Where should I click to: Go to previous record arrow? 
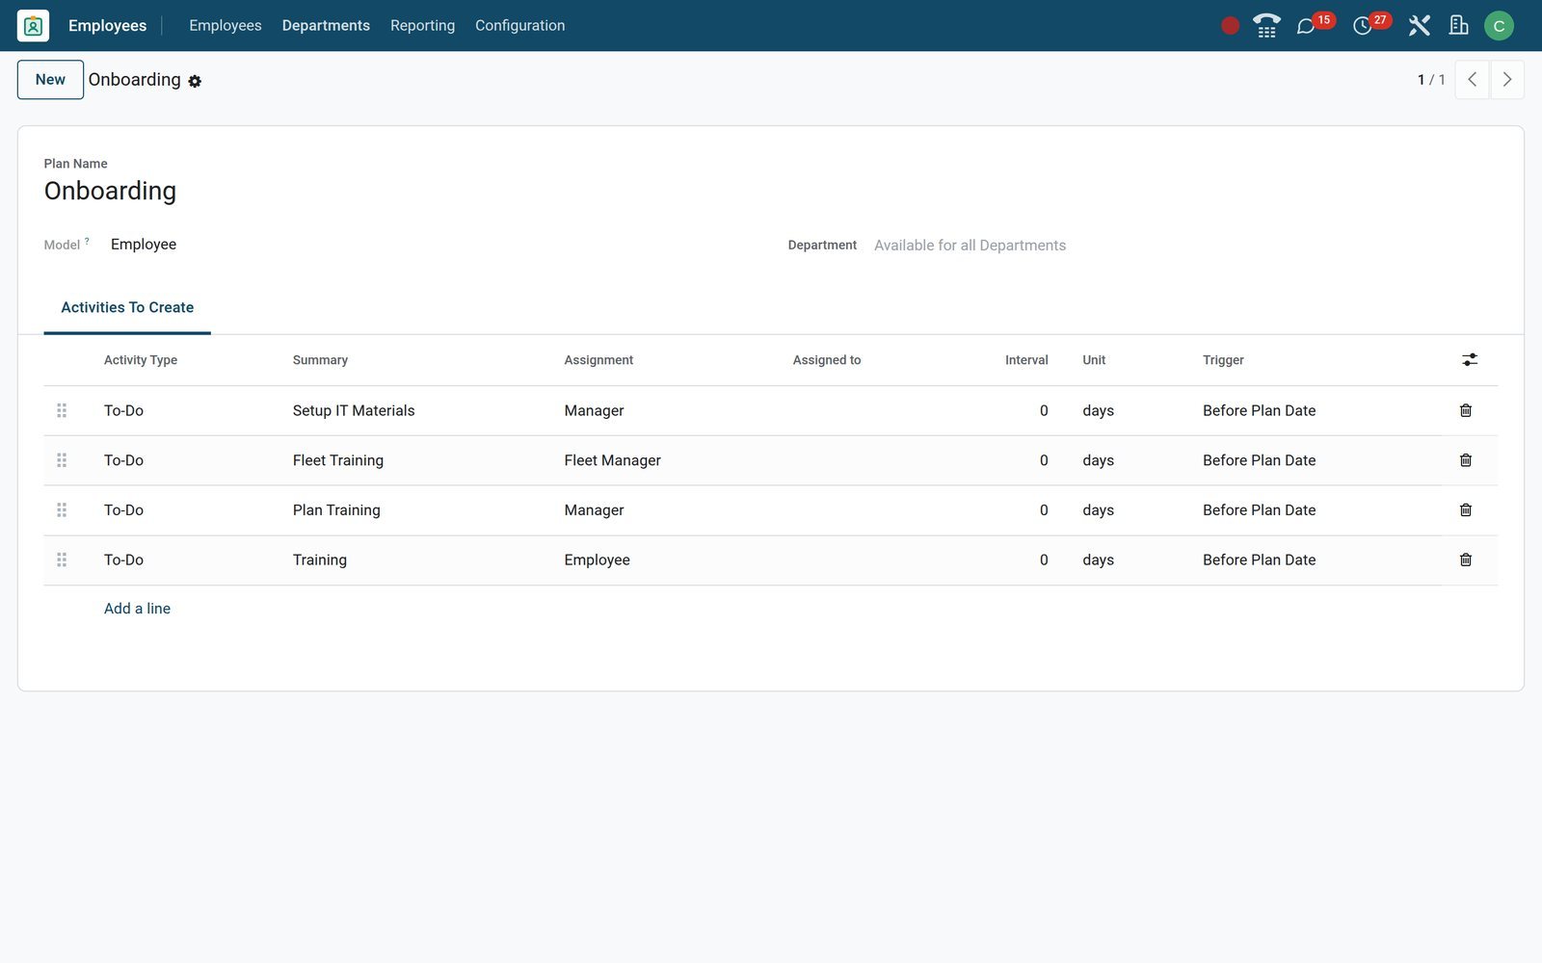point(1472,80)
